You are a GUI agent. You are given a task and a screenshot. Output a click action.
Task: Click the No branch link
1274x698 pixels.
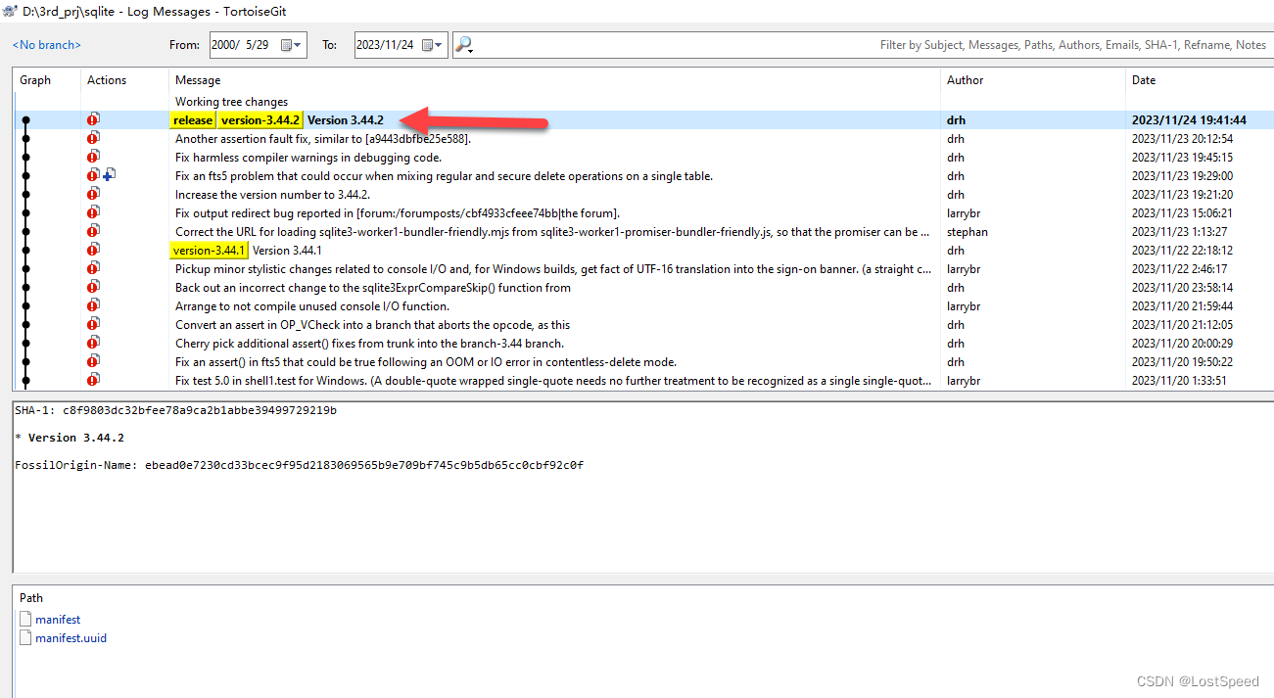point(45,44)
